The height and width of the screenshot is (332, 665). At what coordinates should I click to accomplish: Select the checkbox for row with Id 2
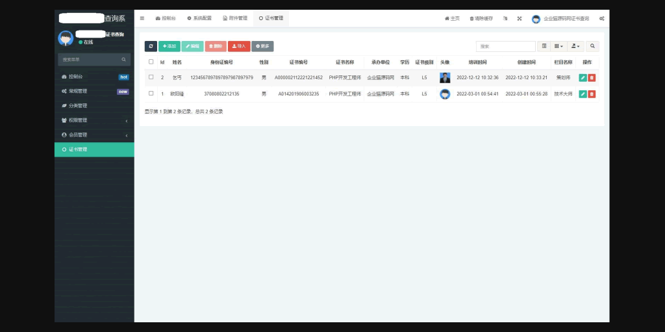tap(151, 77)
